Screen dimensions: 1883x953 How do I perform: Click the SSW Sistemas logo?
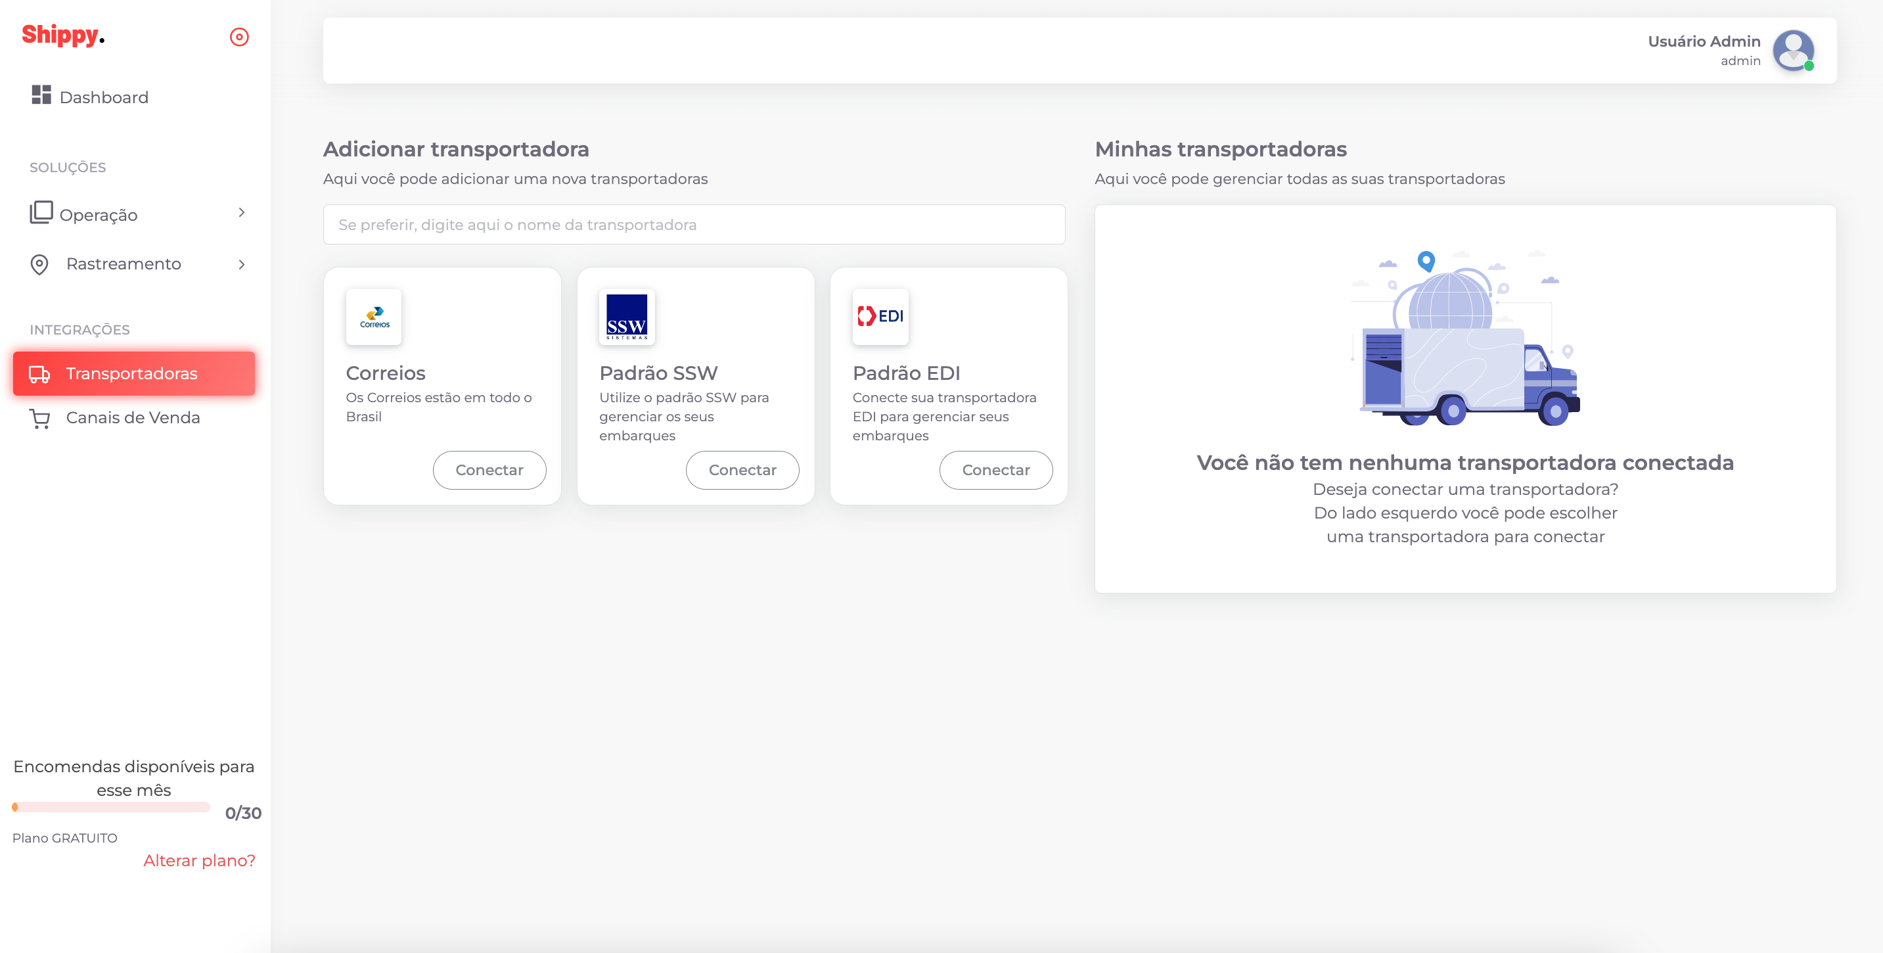coord(626,317)
